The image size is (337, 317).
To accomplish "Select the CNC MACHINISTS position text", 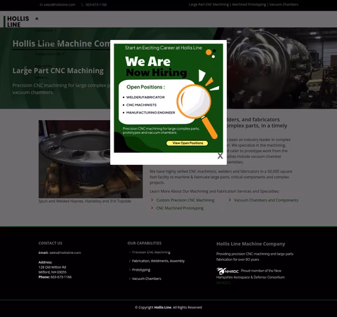I will pos(141,105).
